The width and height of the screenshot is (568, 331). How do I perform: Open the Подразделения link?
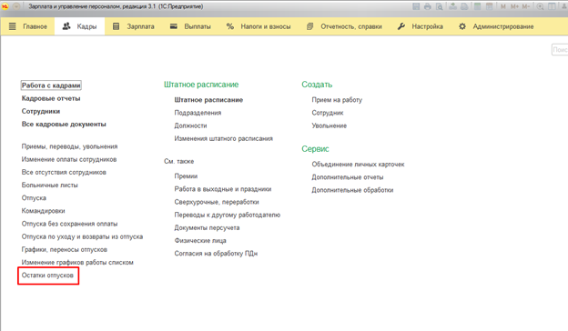[x=198, y=113]
